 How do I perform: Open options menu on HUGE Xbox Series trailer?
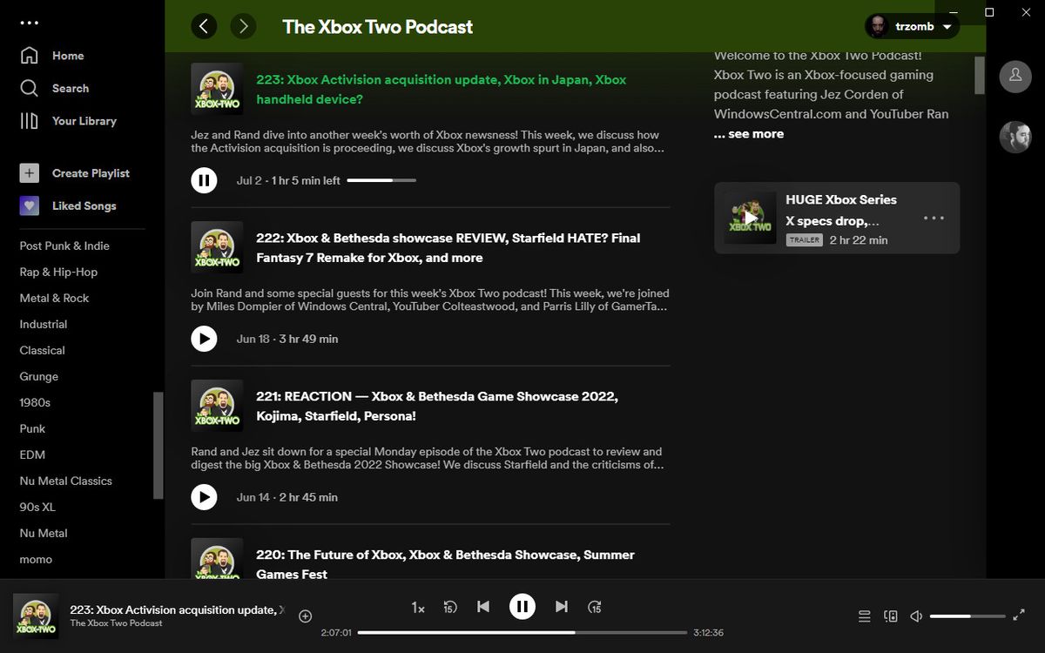point(934,218)
